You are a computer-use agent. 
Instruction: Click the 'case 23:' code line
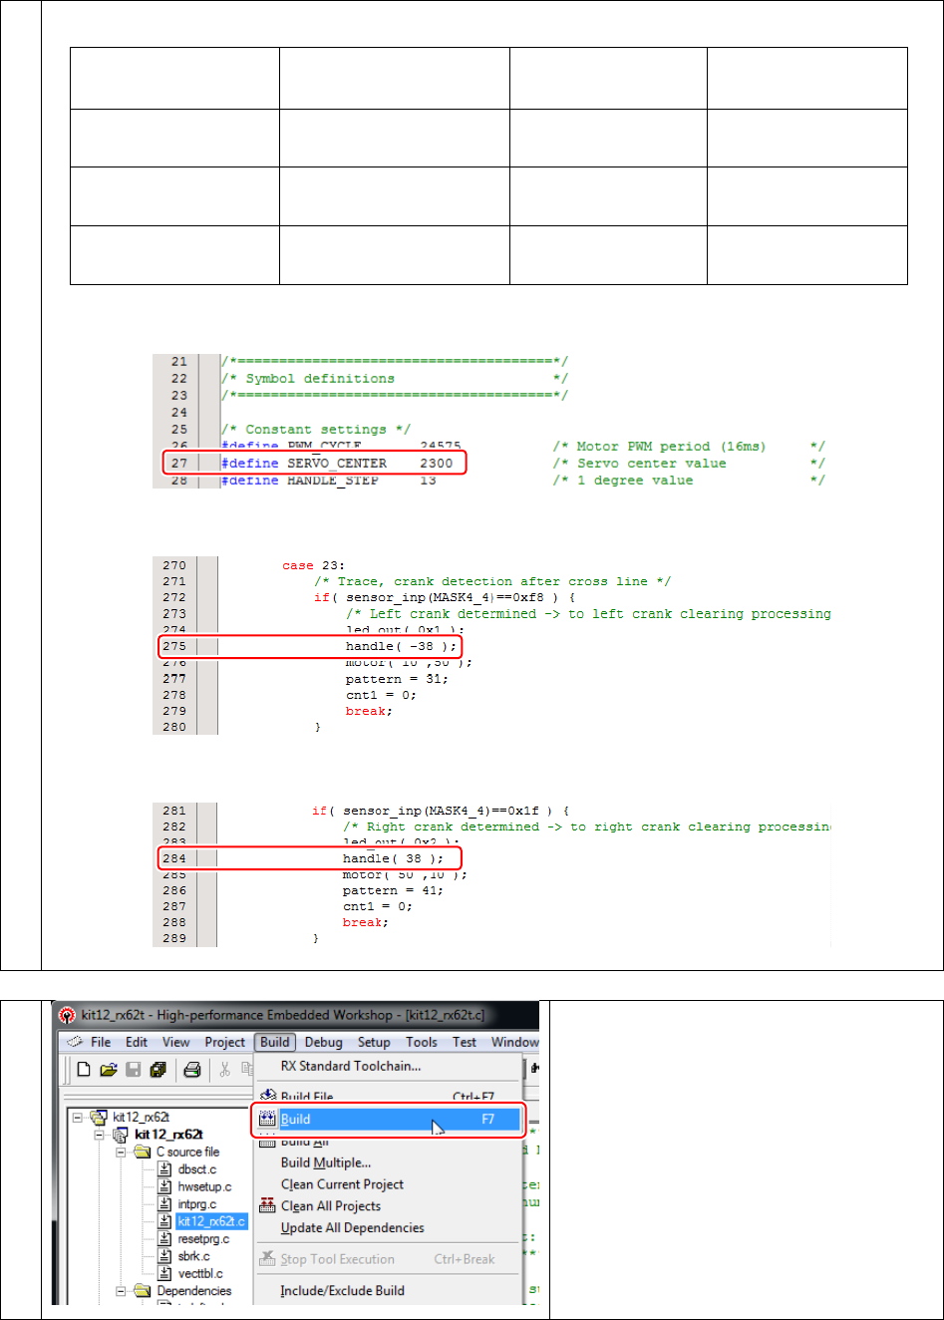tap(313, 565)
